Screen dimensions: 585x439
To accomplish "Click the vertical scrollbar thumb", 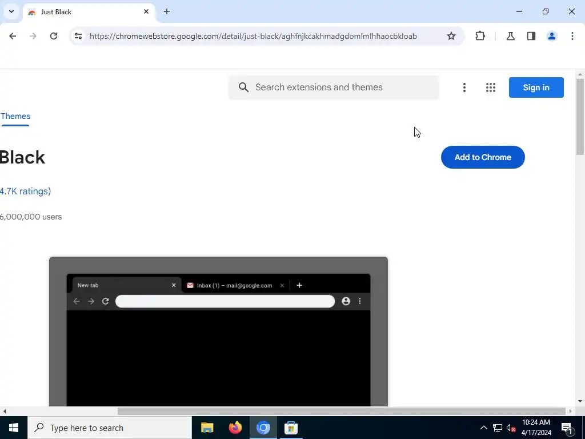I will (x=580, y=117).
